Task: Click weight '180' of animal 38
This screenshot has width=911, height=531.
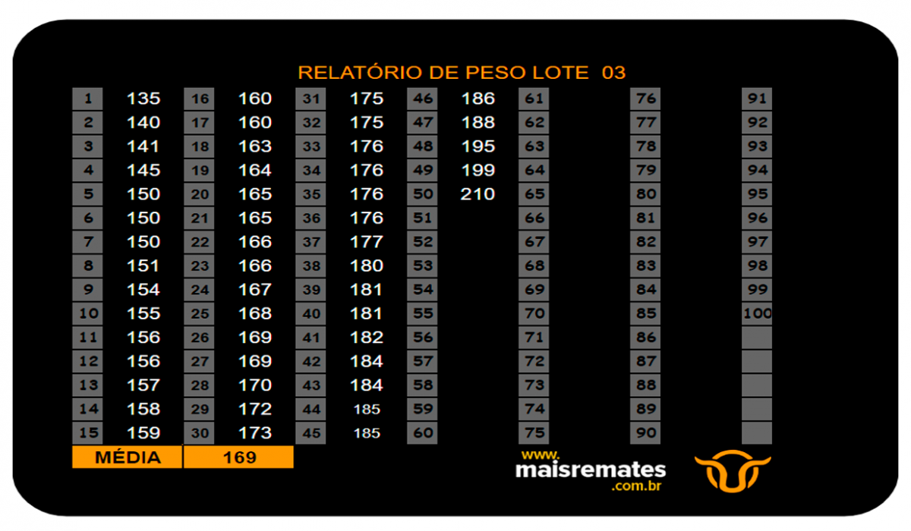Action: pos(367,265)
